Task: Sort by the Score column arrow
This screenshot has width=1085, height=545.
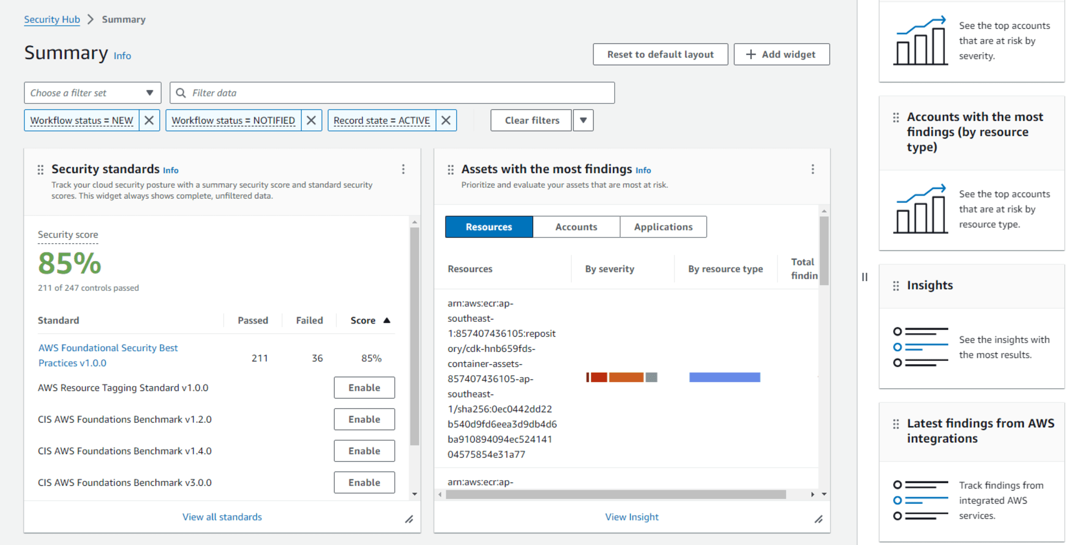Action: 387,320
